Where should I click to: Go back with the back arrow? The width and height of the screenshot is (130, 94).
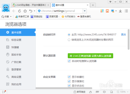(x=14, y=11)
